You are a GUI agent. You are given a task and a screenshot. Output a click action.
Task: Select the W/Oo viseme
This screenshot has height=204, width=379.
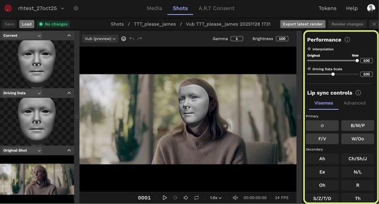(x=358, y=139)
